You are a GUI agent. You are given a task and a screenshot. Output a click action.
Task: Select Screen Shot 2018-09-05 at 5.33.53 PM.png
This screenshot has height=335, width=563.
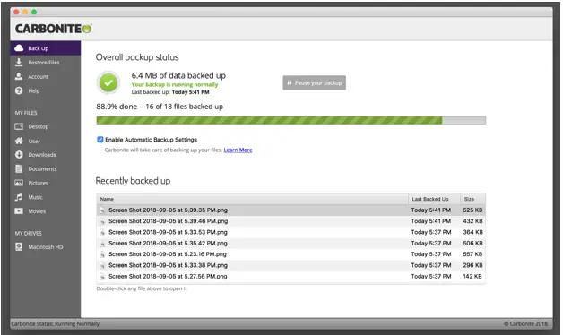pyautogui.click(x=168, y=232)
